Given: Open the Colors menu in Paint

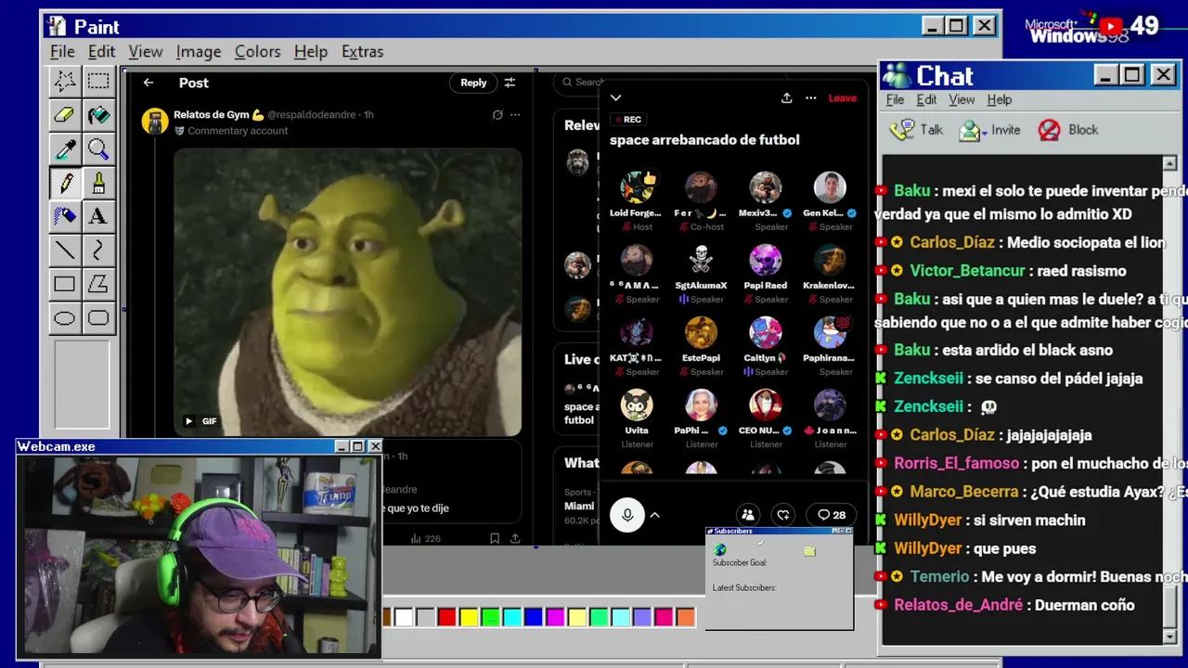Looking at the screenshot, I should tap(257, 51).
